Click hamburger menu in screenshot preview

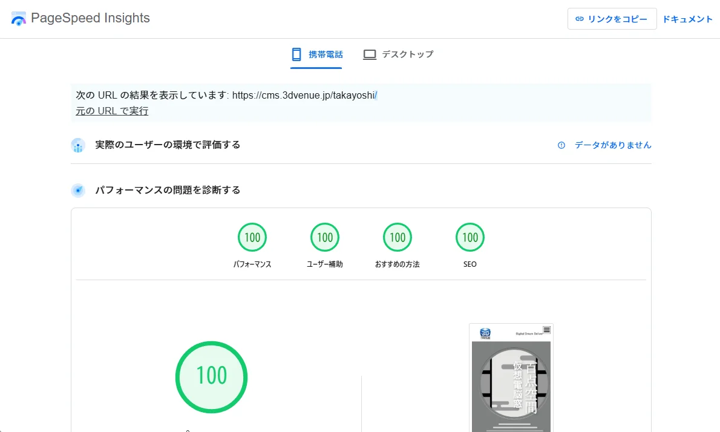click(x=546, y=330)
